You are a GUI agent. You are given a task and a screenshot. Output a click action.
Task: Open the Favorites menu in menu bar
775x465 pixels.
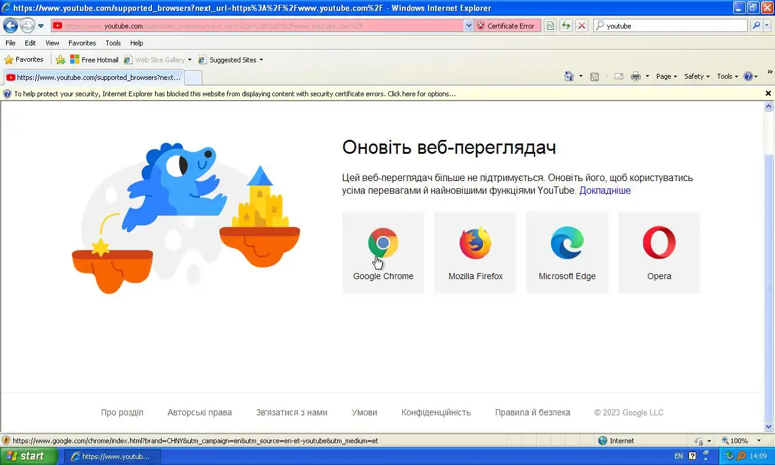[x=82, y=43]
